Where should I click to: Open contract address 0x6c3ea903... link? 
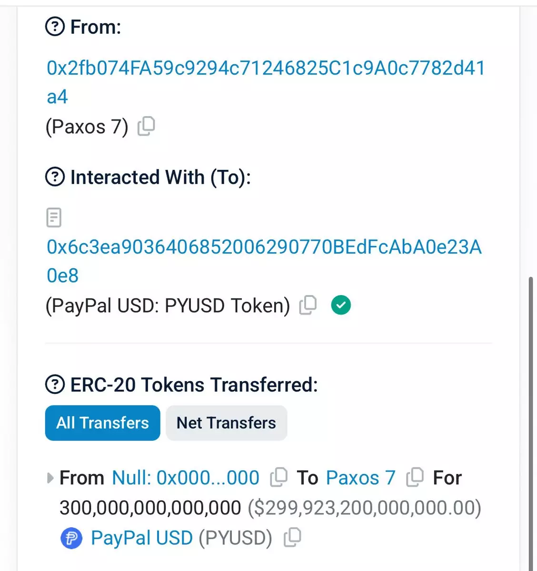(264, 247)
